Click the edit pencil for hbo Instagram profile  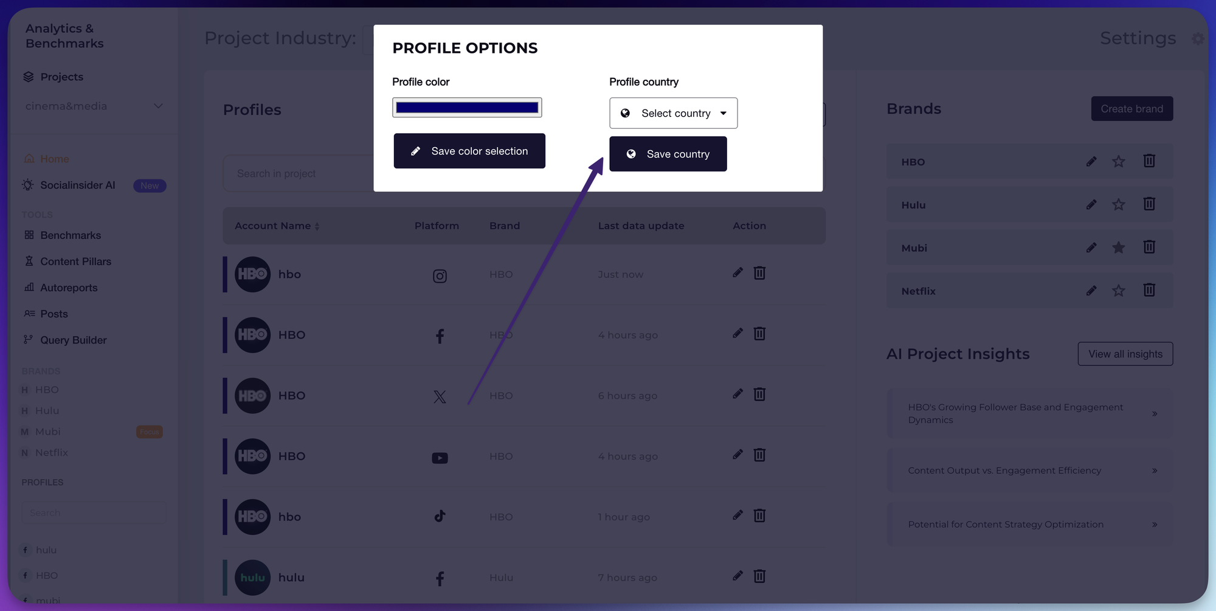coord(737,273)
